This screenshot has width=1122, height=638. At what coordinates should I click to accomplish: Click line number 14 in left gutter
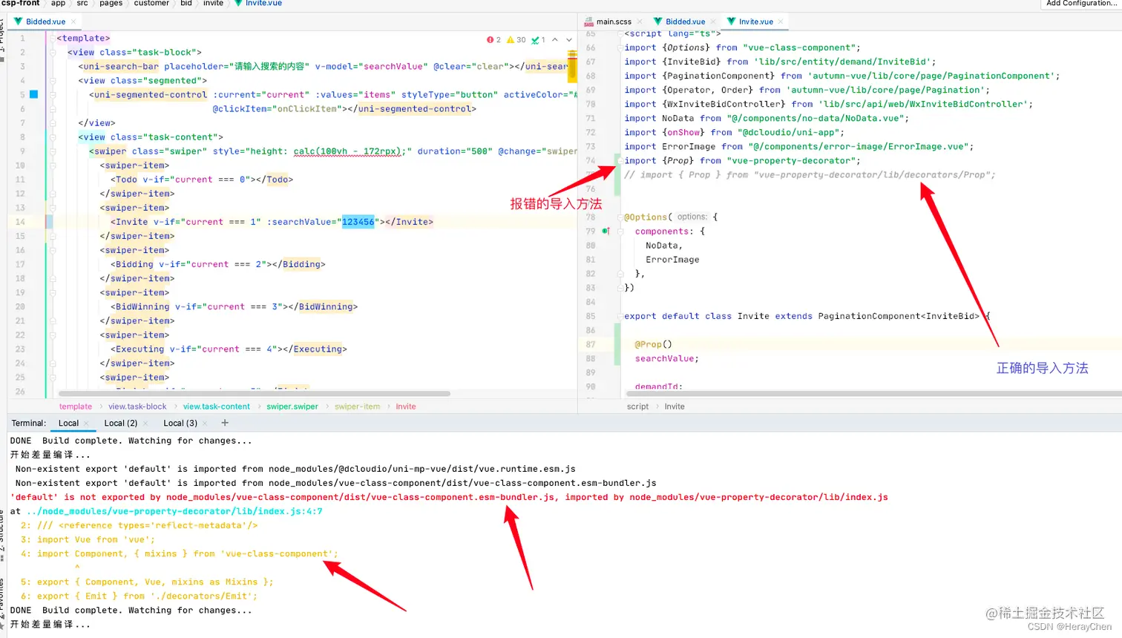(20, 222)
